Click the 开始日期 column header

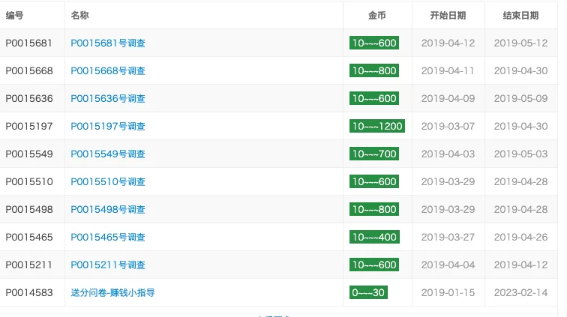[x=448, y=16]
